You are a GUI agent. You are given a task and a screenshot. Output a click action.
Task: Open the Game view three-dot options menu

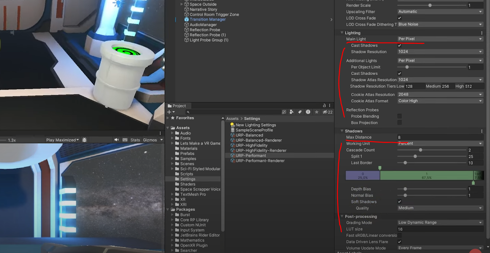(x=160, y=133)
